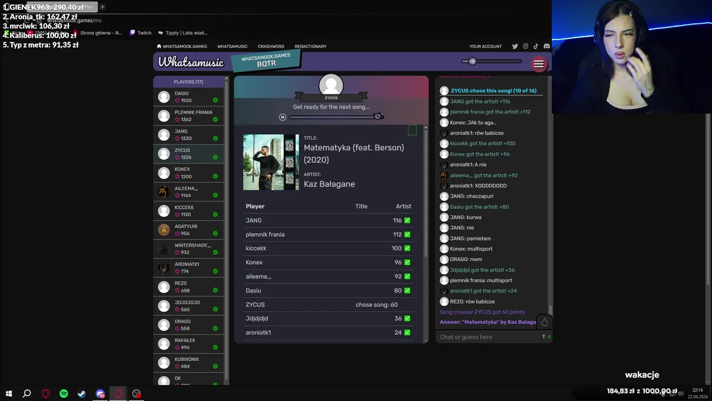This screenshot has height=401, width=712.
Task: Select WINTERSHADE_ in players list
Action: click(189, 249)
